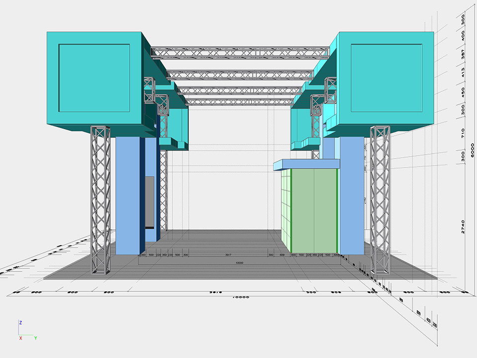Select the green wall panel
Image resolution: width=477 pixels, height=358 pixels.
pyautogui.click(x=313, y=210)
